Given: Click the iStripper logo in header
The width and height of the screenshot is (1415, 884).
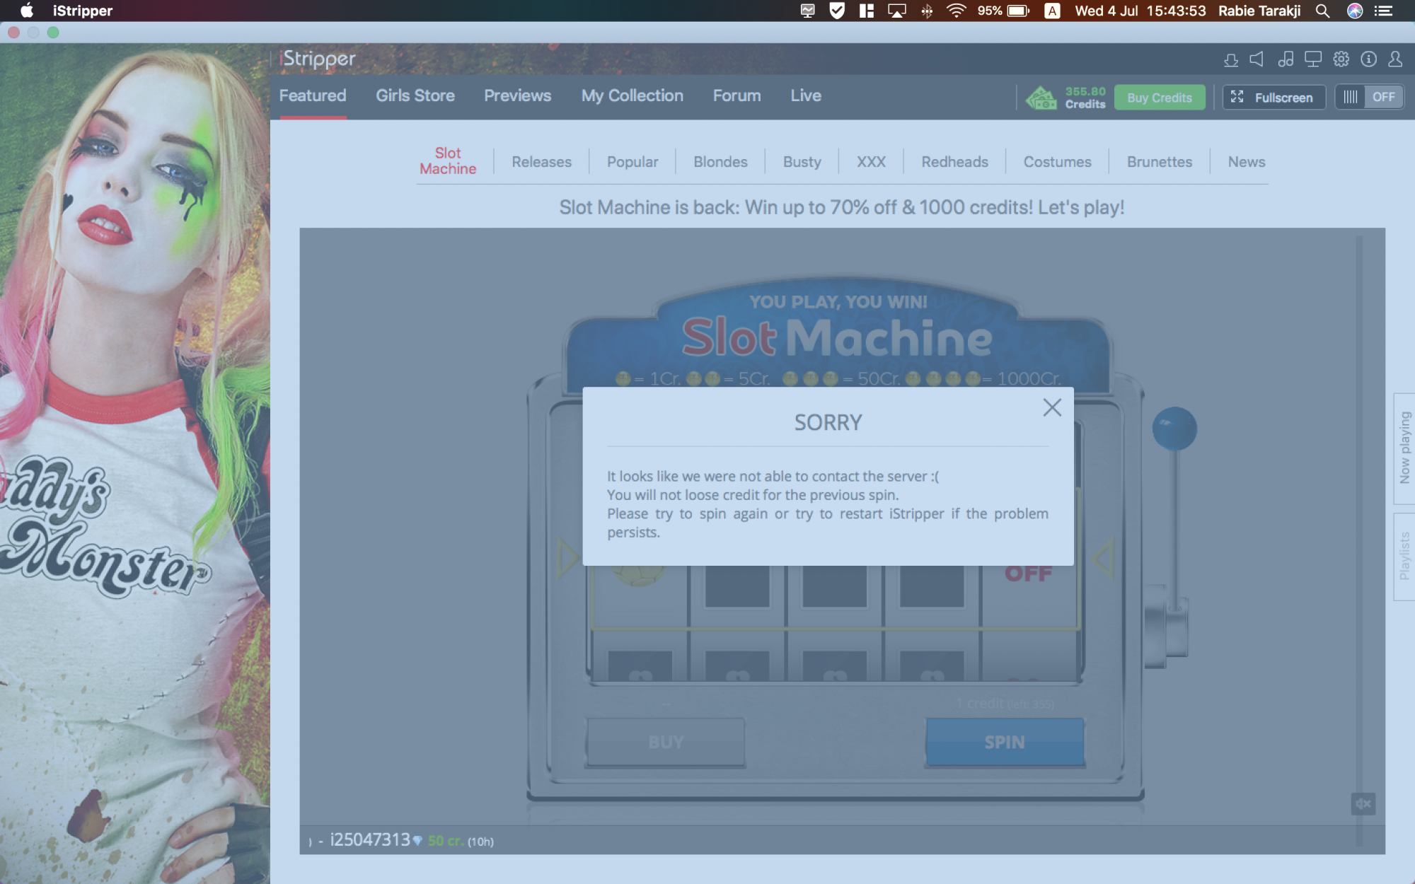Looking at the screenshot, I should 318,59.
